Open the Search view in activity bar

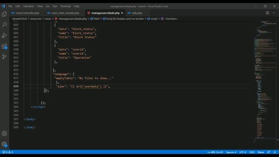4,24
